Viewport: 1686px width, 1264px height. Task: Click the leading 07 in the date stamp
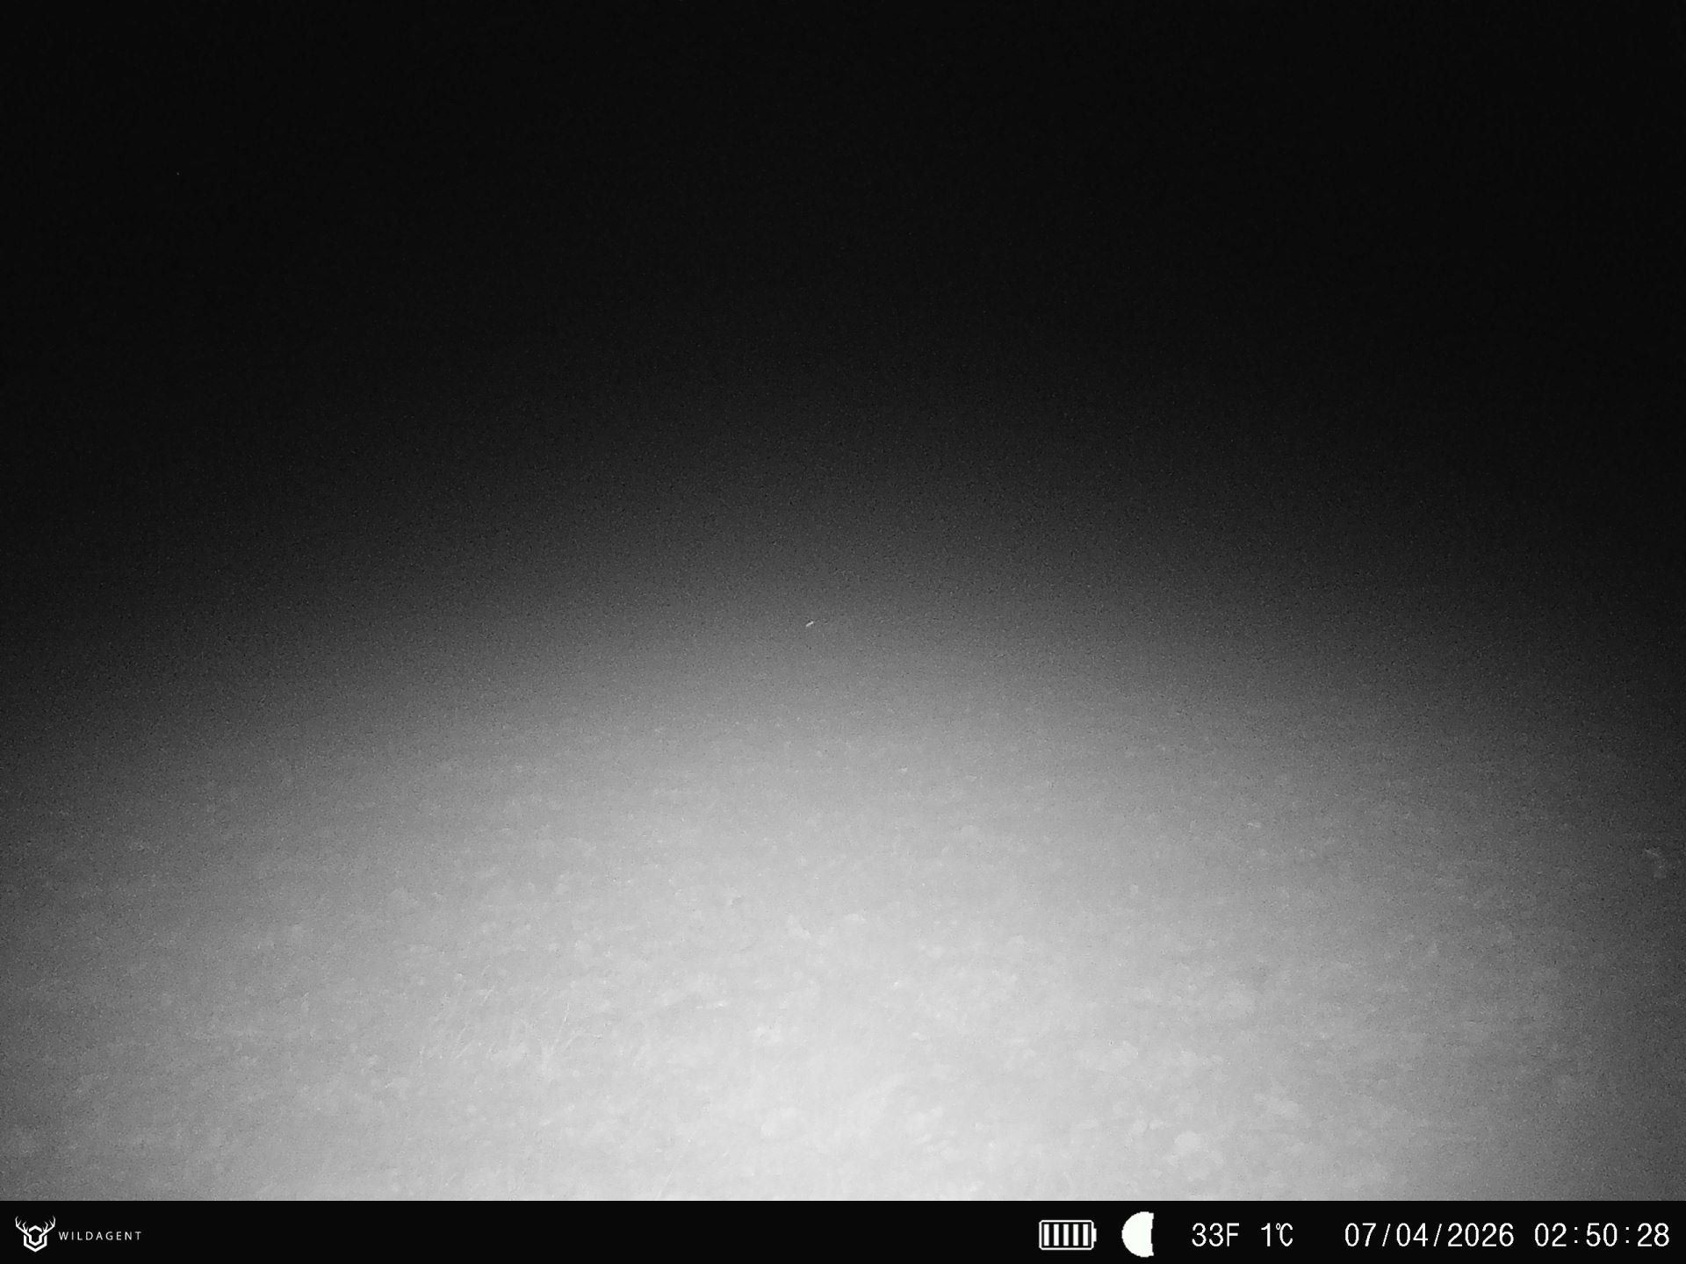click(1361, 1235)
